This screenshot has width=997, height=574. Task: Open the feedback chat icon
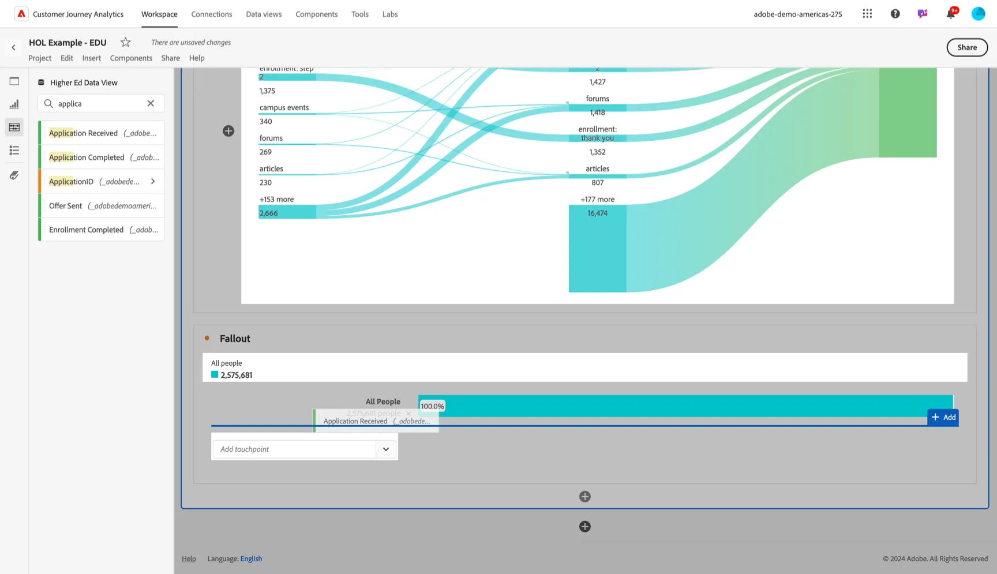pyautogui.click(x=923, y=14)
